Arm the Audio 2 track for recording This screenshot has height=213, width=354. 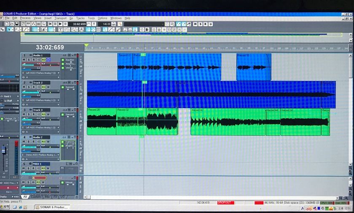pos(34,142)
